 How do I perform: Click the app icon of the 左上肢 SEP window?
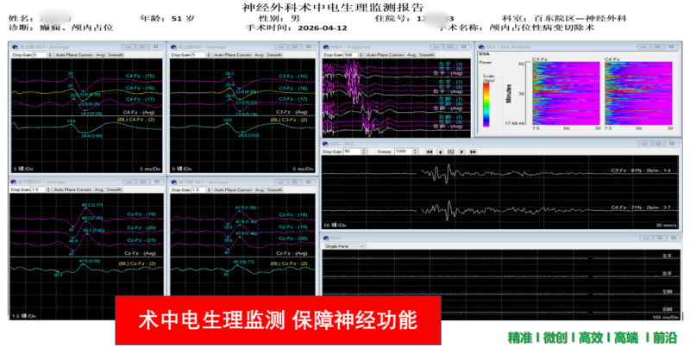[15, 47]
